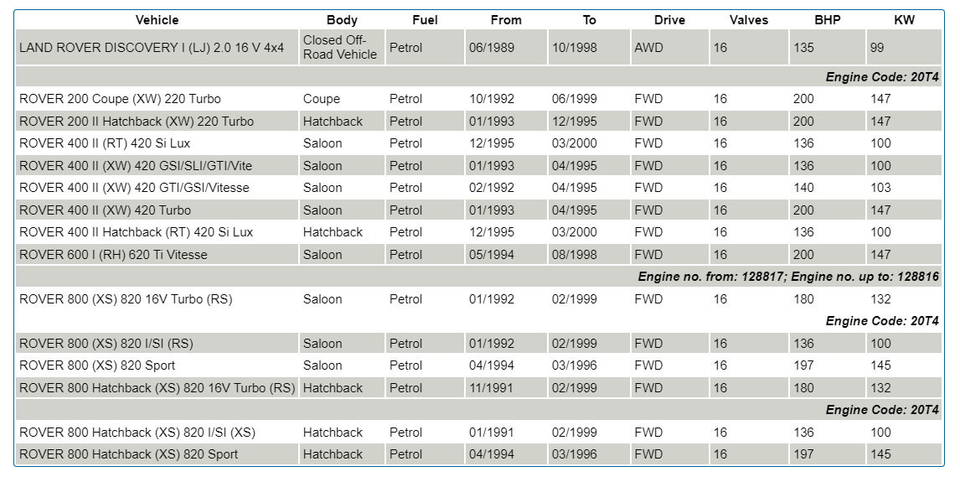Select the Land Rover Discovery I vehicle row

click(152, 48)
